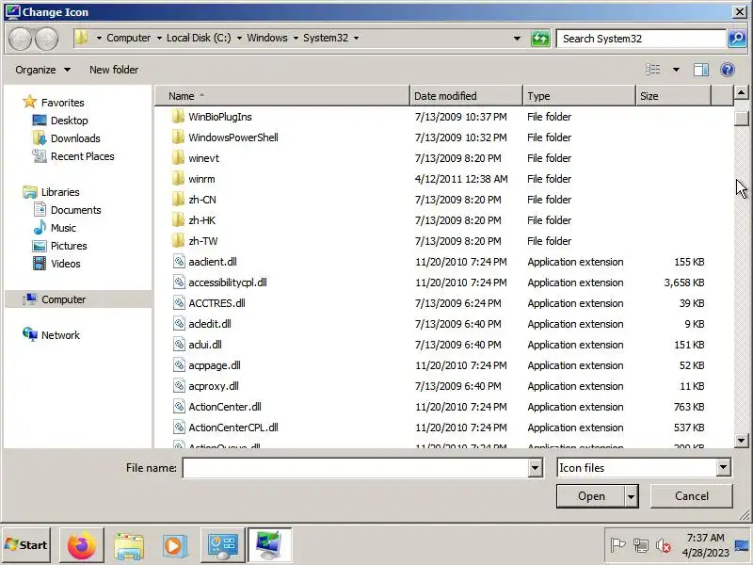Image resolution: width=753 pixels, height=565 pixels.
Task: Create a New folder
Action: click(x=114, y=70)
